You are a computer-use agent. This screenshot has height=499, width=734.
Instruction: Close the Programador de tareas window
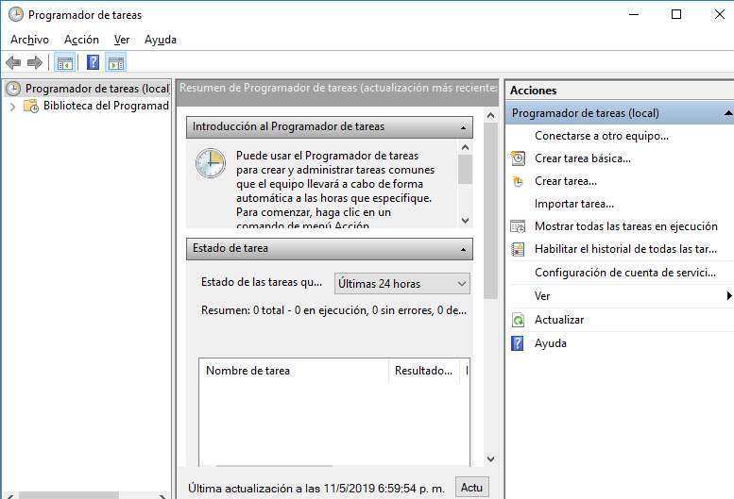click(720, 14)
